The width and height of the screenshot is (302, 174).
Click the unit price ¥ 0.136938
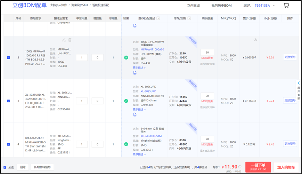[250, 101]
